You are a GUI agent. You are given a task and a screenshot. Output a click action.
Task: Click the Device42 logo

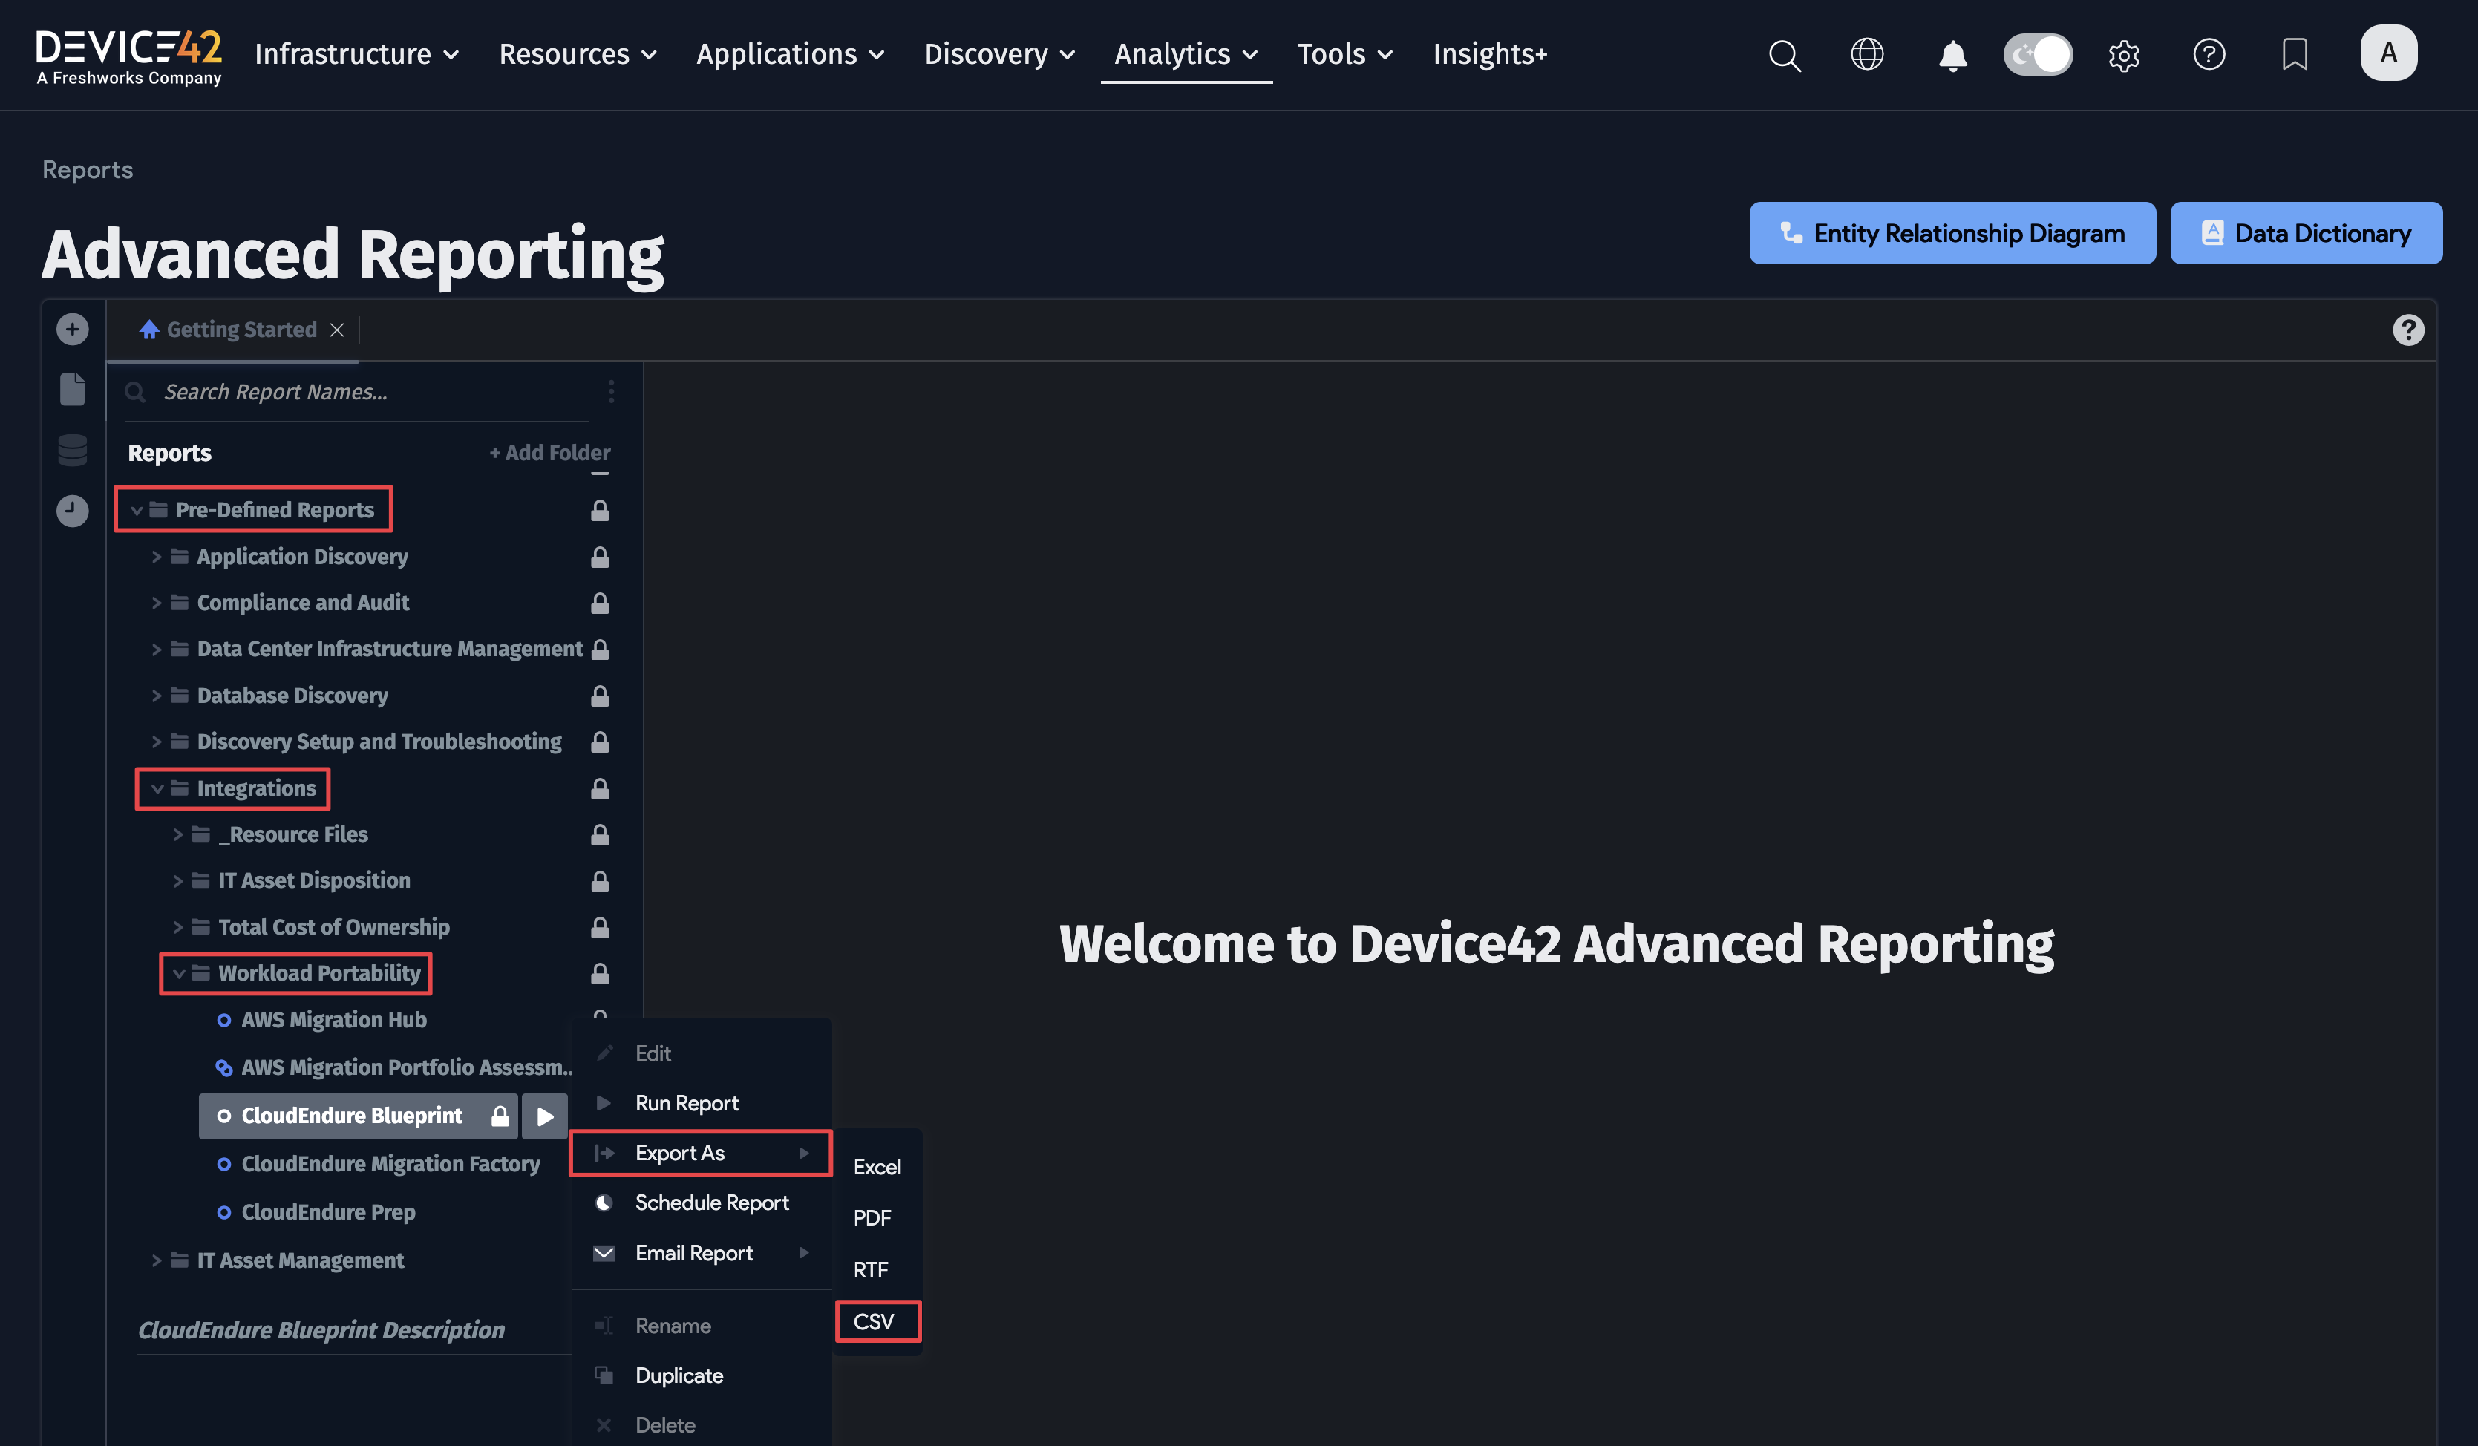129,56
